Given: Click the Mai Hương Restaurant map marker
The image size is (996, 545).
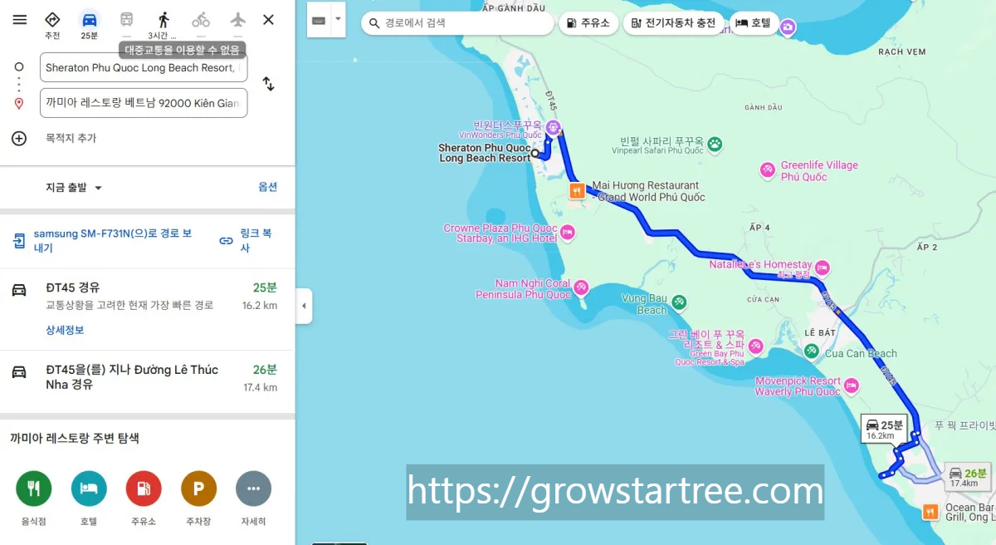Looking at the screenshot, I should point(576,191).
